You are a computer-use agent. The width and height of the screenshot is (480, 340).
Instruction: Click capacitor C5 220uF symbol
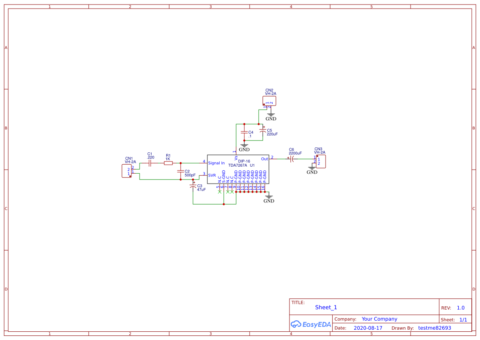(x=263, y=129)
